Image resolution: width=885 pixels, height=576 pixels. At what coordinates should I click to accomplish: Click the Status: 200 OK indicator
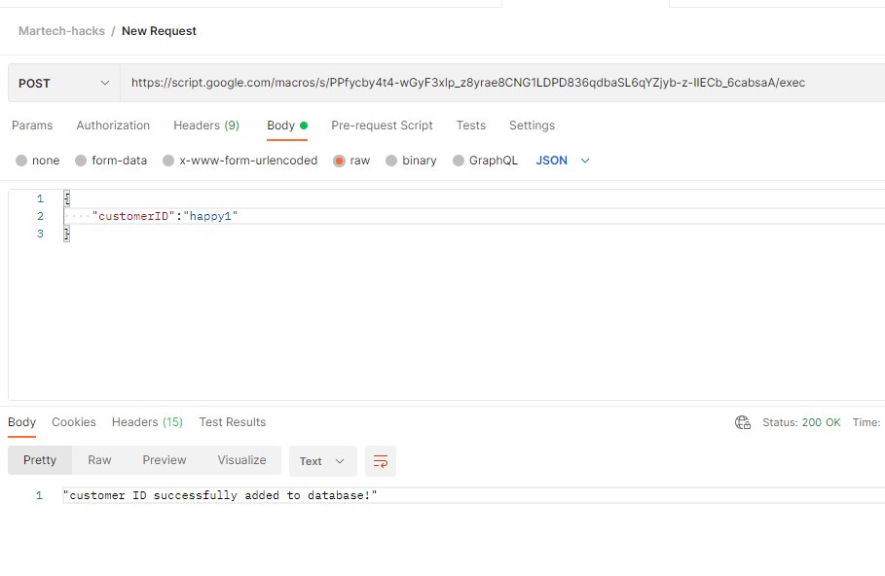click(801, 422)
